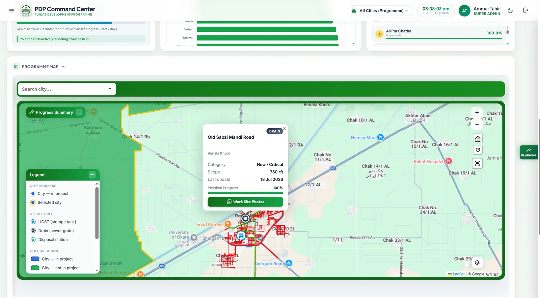This screenshot has height=298, width=540.
Task: Click the blue City in project swatch
Action: click(35, 259)
